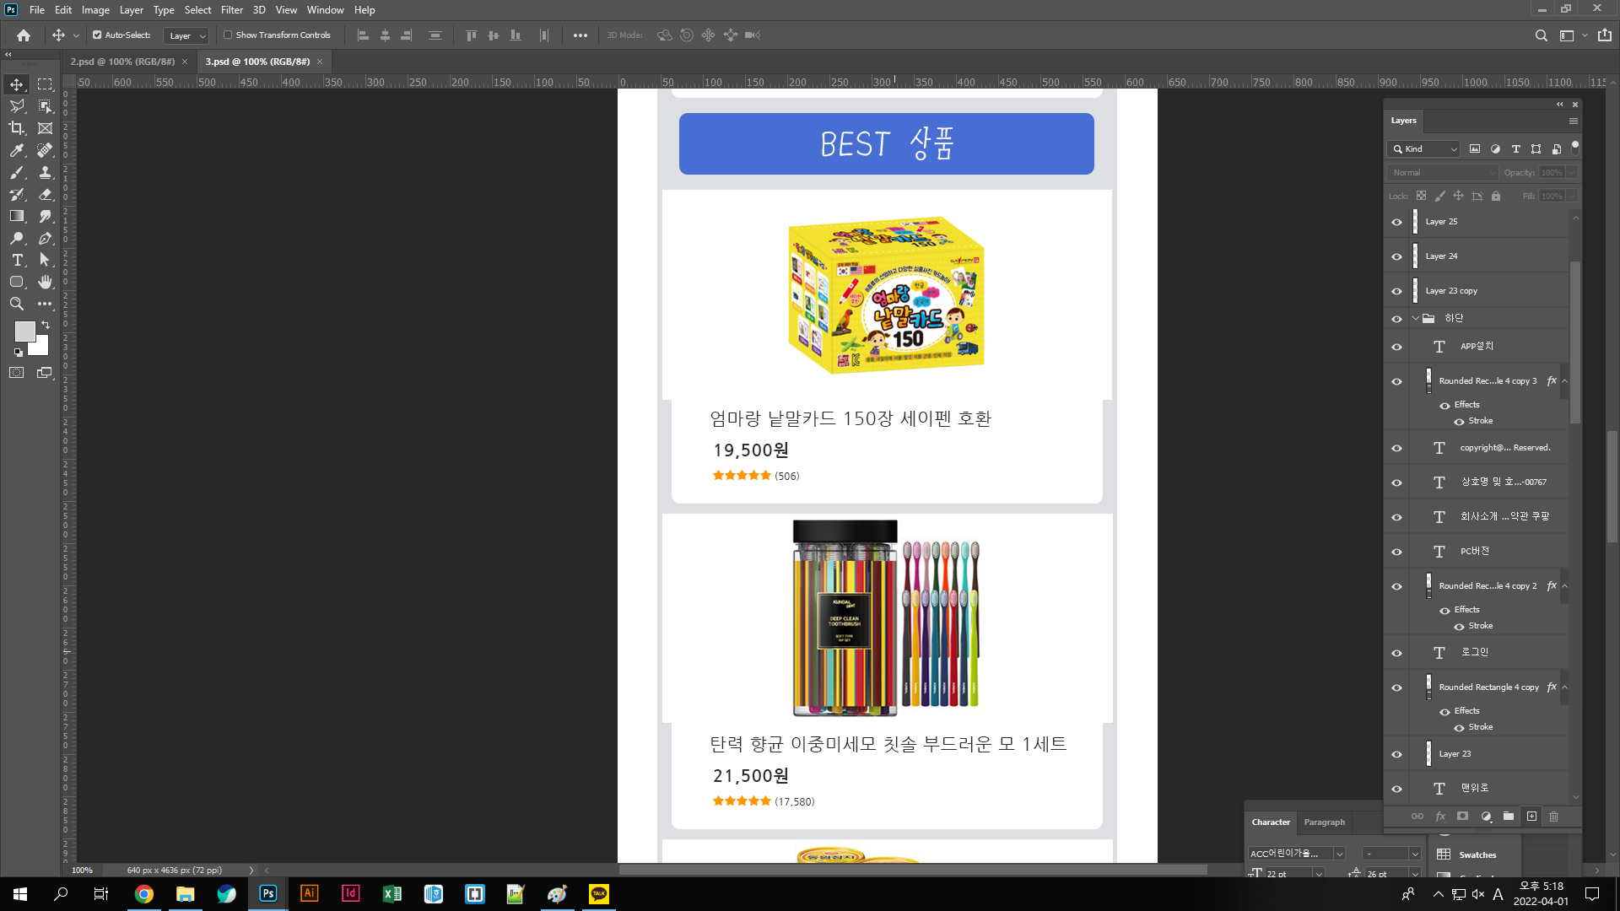Select the Pen tool
The height and width of the screenshot is (911, 1620).
pyautogui.click(x=46, y=238)
